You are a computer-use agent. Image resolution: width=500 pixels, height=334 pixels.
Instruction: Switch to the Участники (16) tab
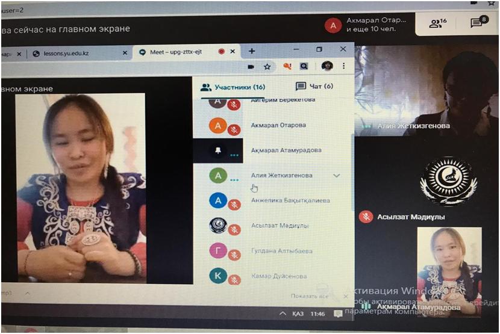[x=234, y=87]
